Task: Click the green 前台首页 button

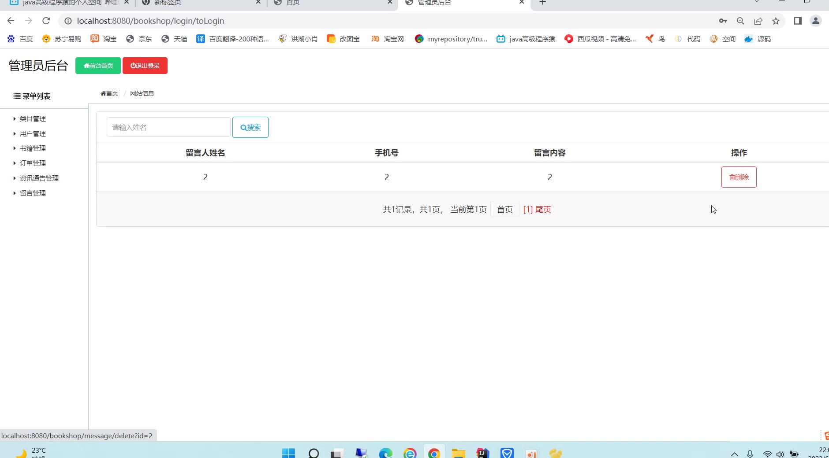Action: pos(98,66)
